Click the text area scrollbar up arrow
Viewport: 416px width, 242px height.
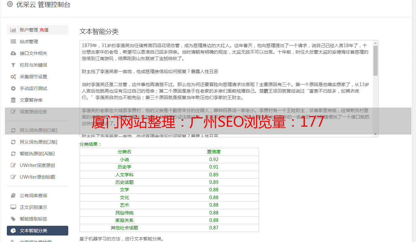(376, 43)
